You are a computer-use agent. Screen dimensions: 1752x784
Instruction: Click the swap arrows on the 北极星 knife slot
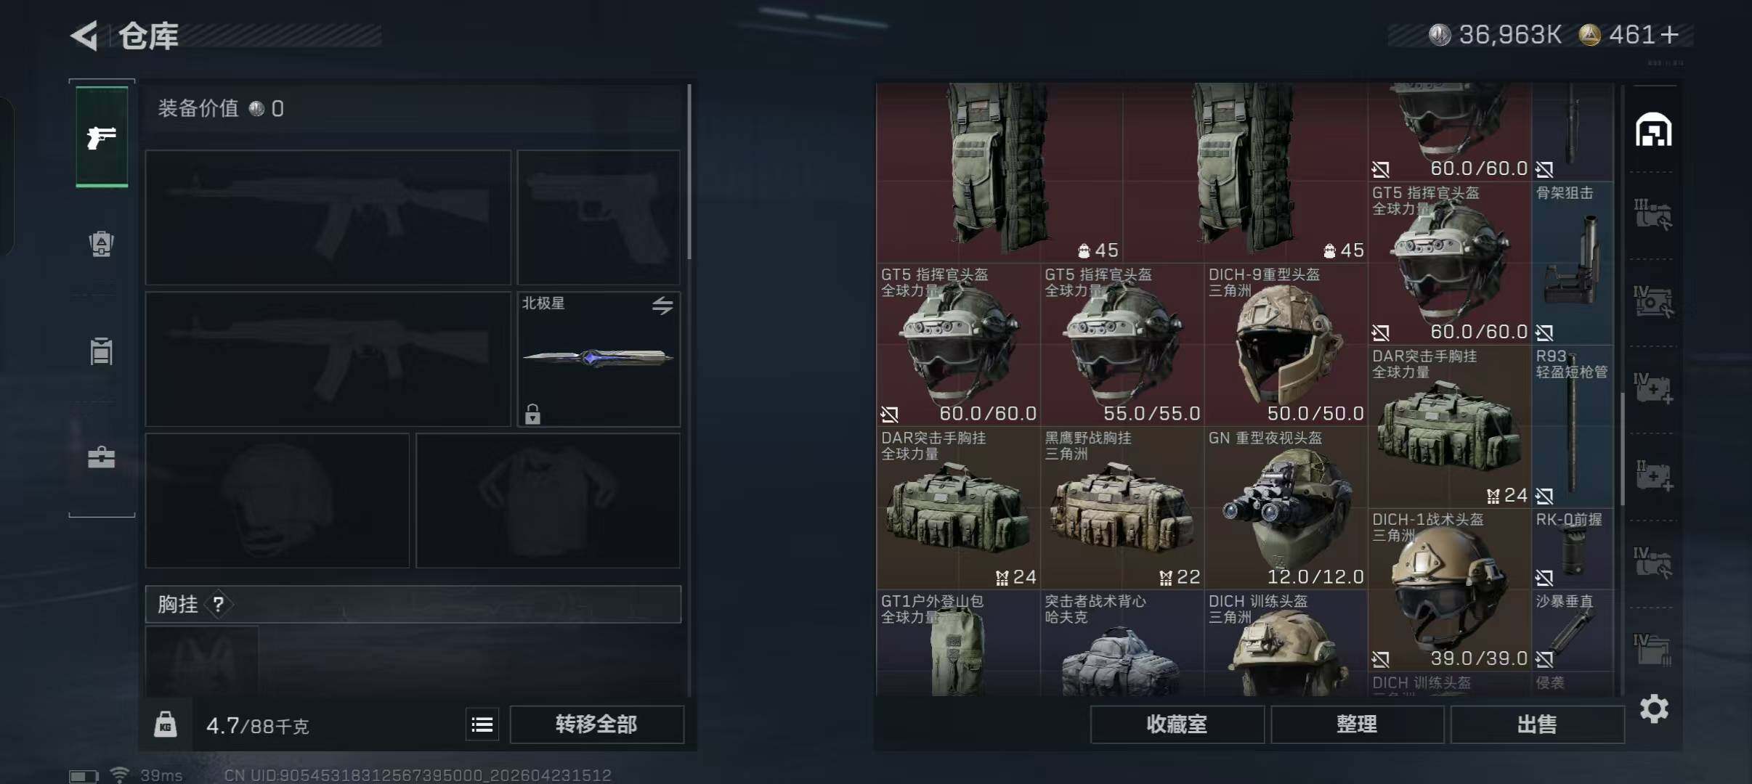coord(662,306)
